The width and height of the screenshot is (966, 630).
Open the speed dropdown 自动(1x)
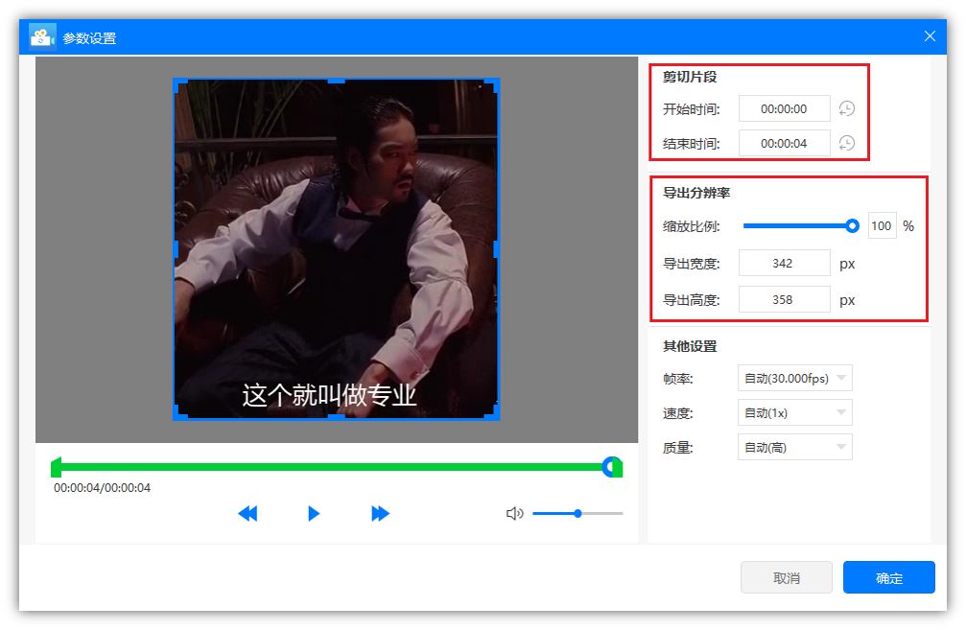point(794,412)
